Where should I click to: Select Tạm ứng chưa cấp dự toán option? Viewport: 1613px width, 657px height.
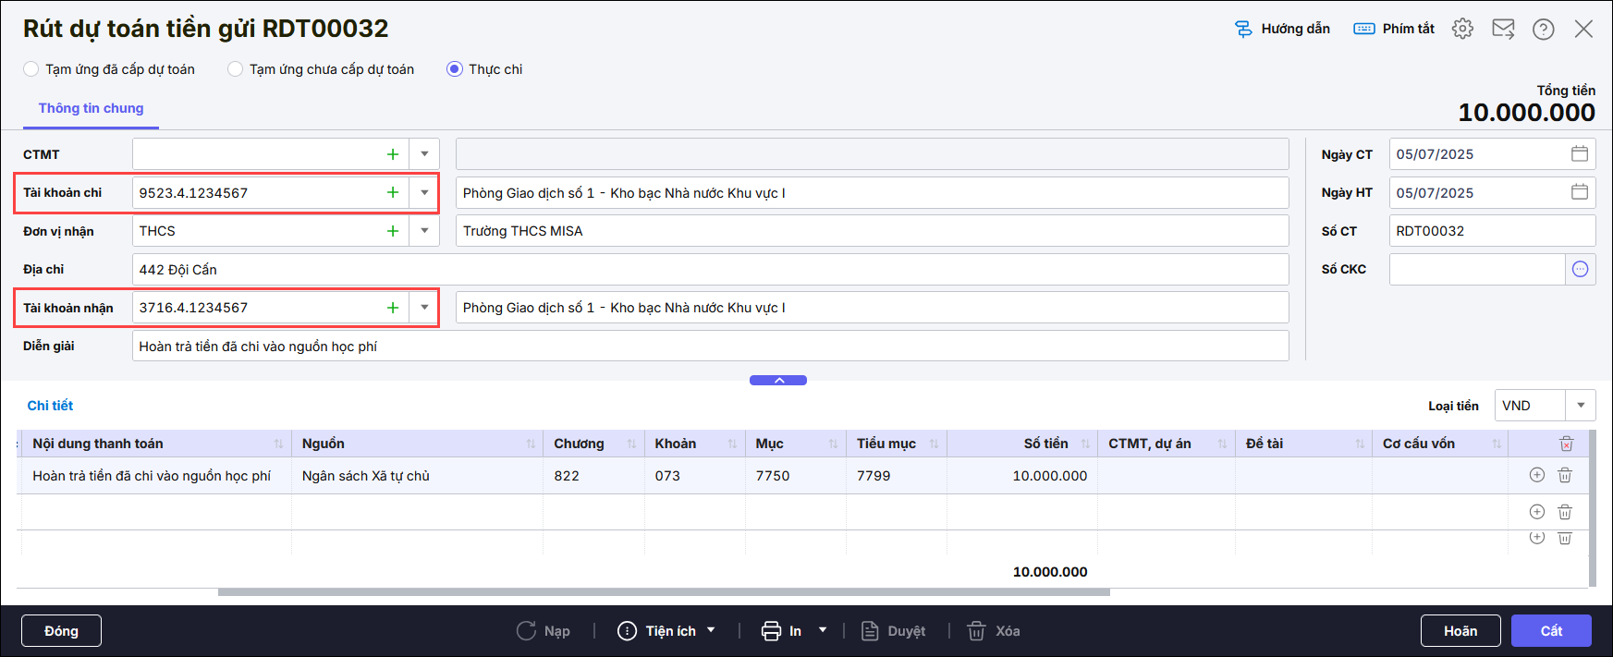point(236,69)
